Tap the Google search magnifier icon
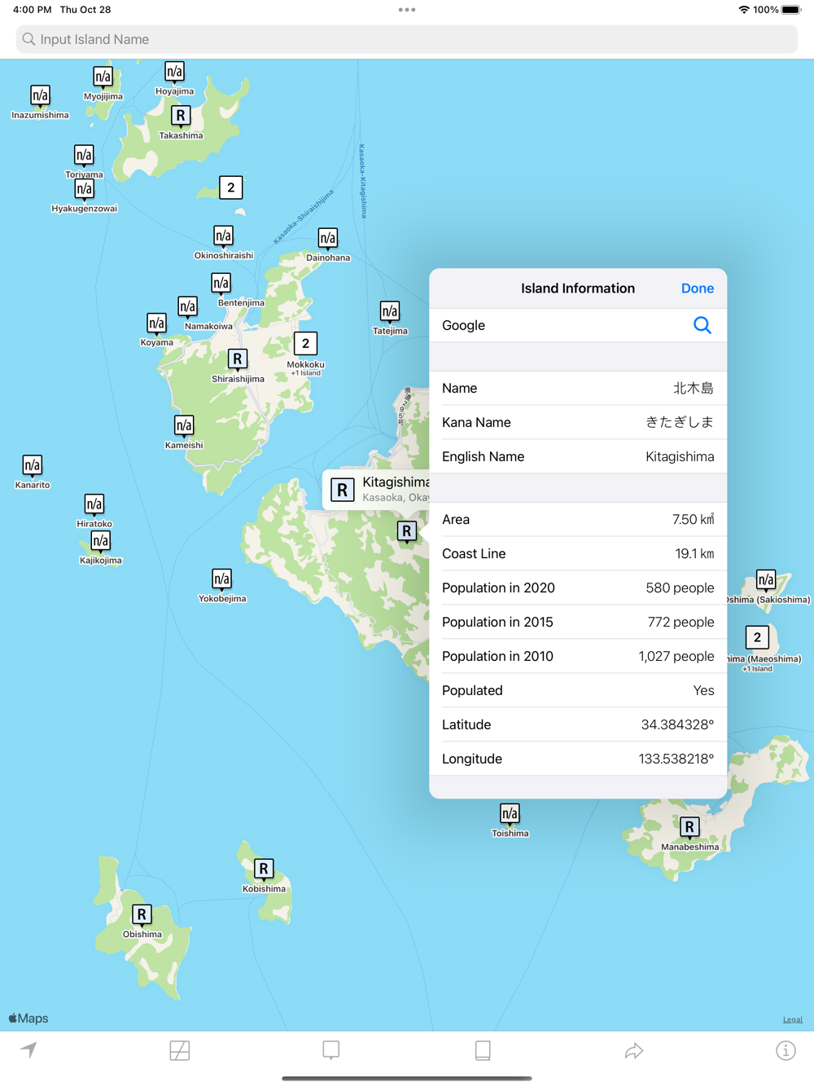 (x=702, y=325)
